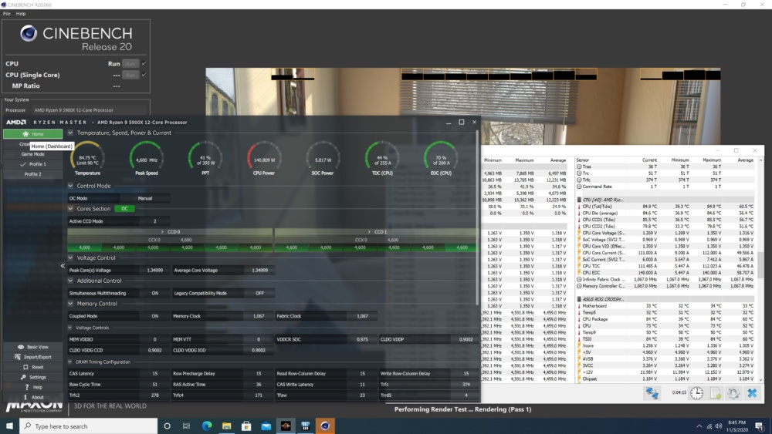Click HWiNFO log file icon
This screenshot has width=772, height=434.
(716, 392)
